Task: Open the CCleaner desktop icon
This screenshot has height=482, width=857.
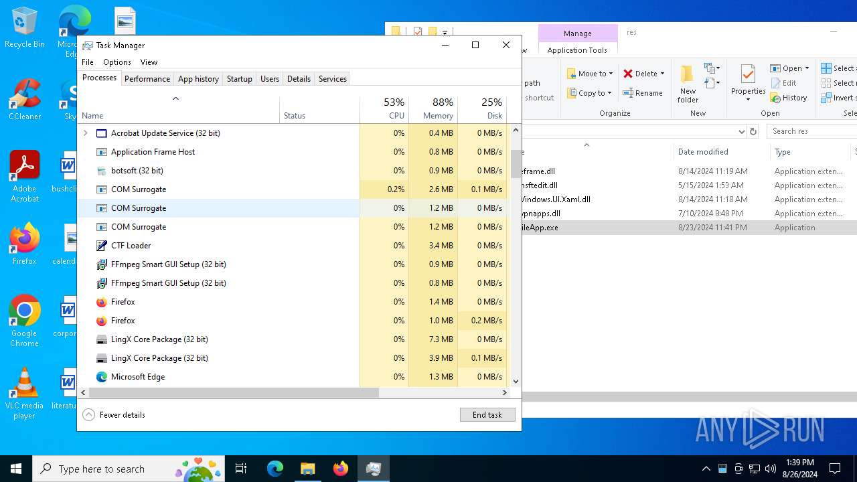Action: 25,100
